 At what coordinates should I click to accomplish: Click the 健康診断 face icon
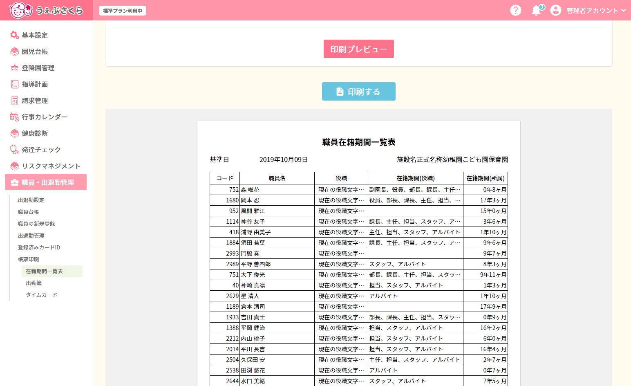(15, 133)
